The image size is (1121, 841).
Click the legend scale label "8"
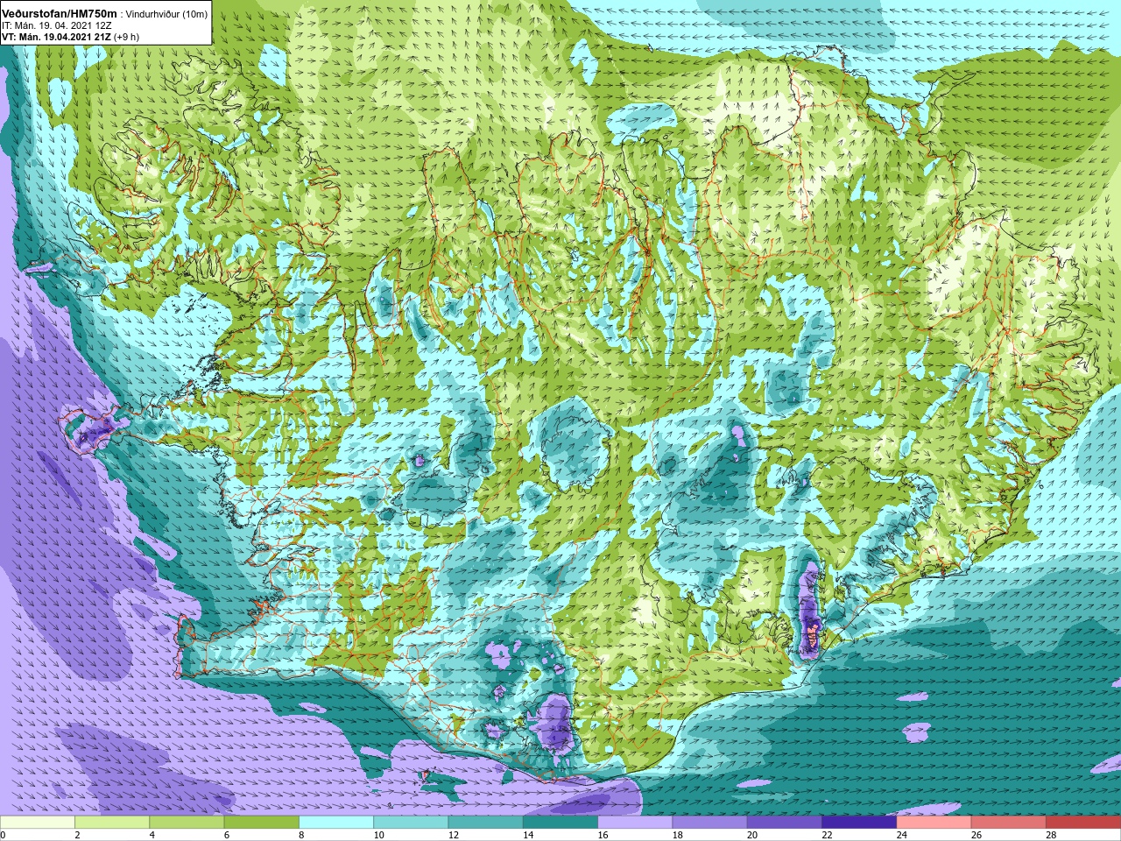pyautogui.click(x=302, y=835)
